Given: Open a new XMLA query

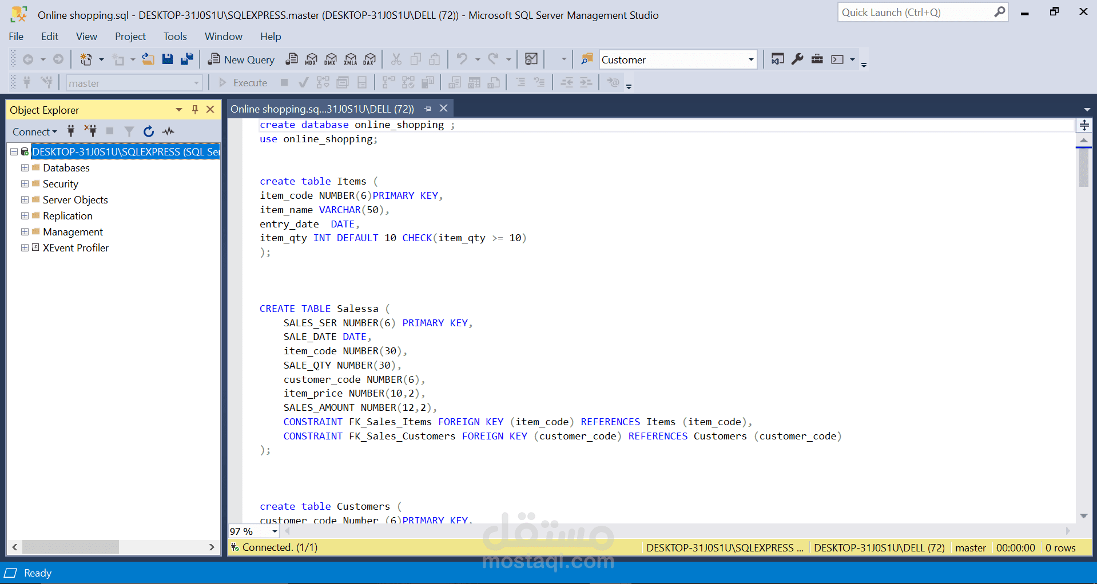Looking at the screenshot, I should pyautogui.click(x=351, y=59).
